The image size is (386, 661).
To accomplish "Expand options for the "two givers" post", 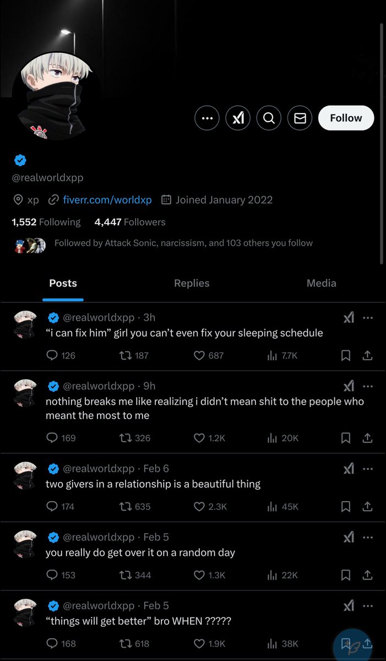I will pyautogui.click(x=368, y=469).
